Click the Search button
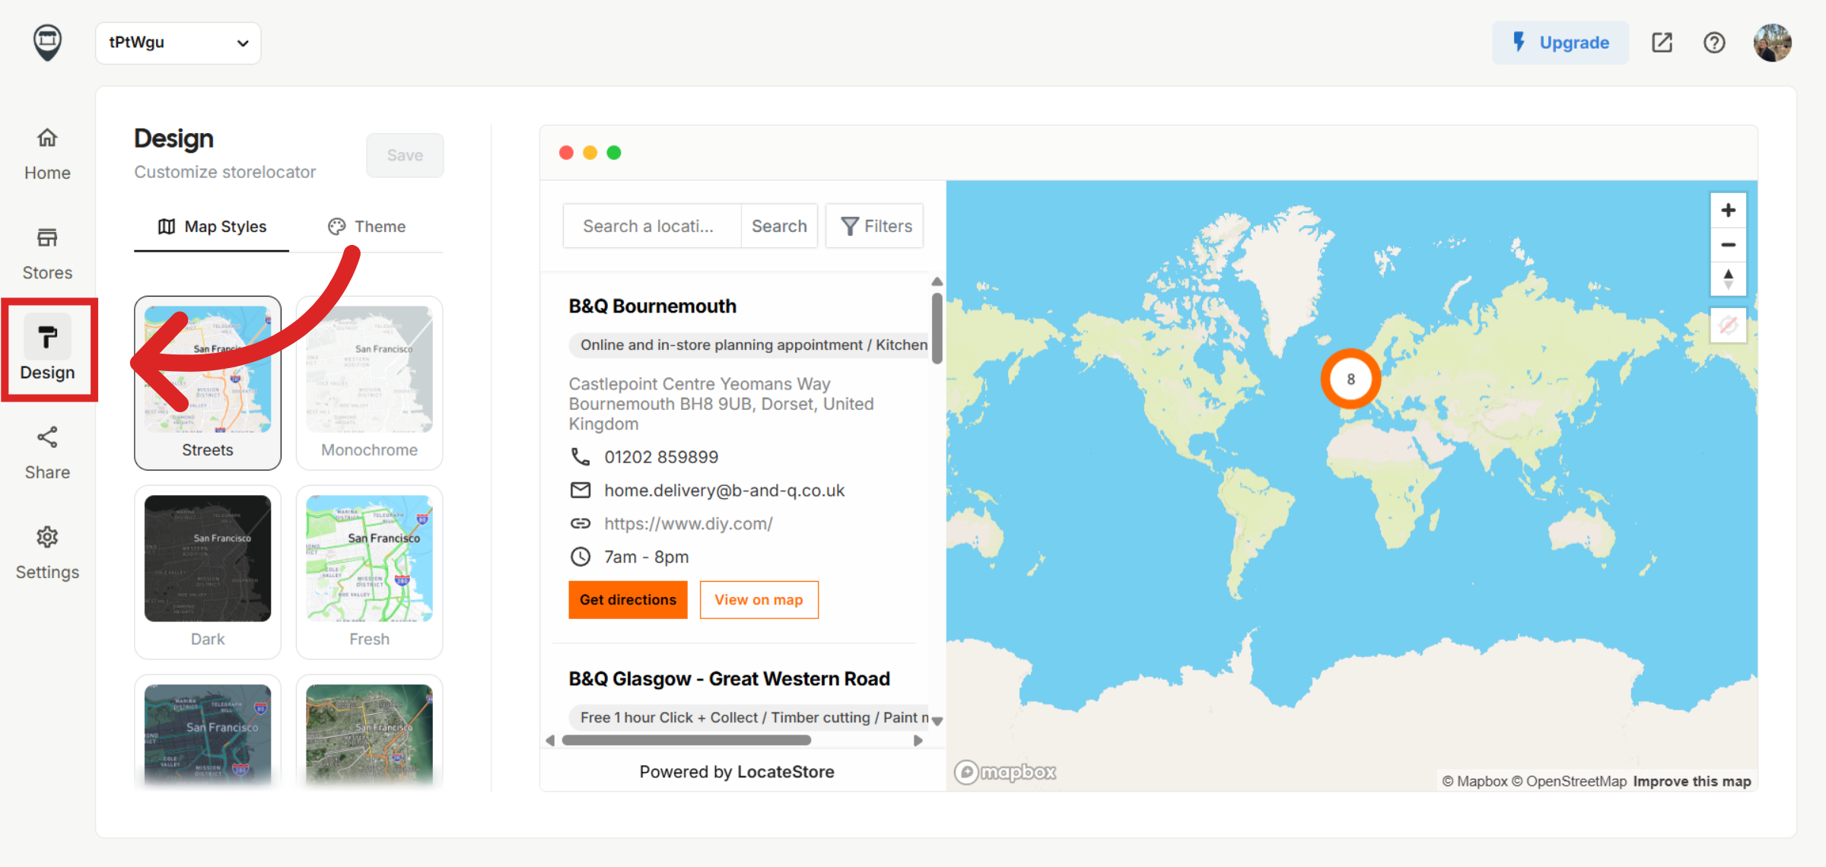The image size is (1826, 867). coord(779,226)
